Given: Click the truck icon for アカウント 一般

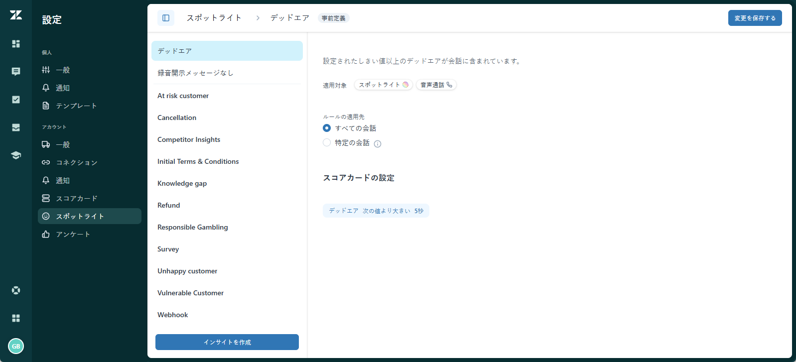Looking at the screenshot, I should pyautogui.click(x=46, y=144).
